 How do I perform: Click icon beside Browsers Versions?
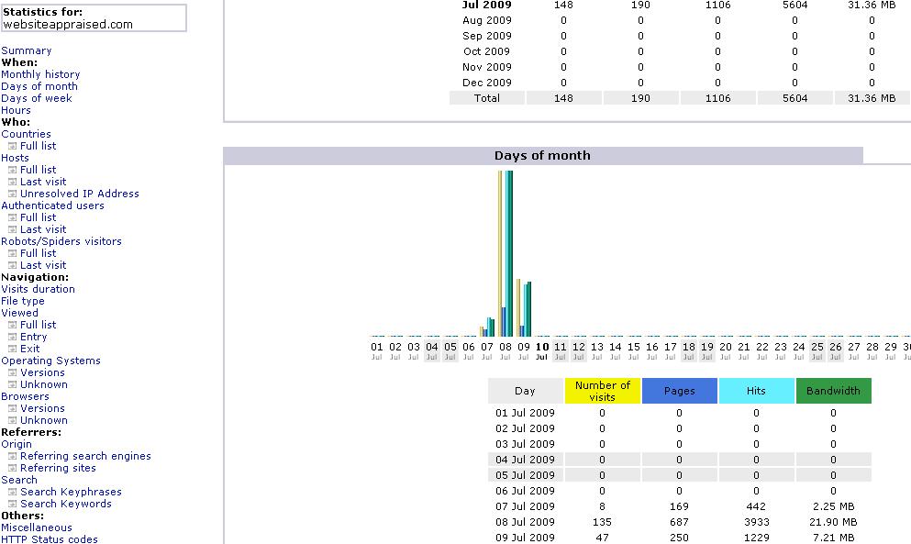[12, 408]
